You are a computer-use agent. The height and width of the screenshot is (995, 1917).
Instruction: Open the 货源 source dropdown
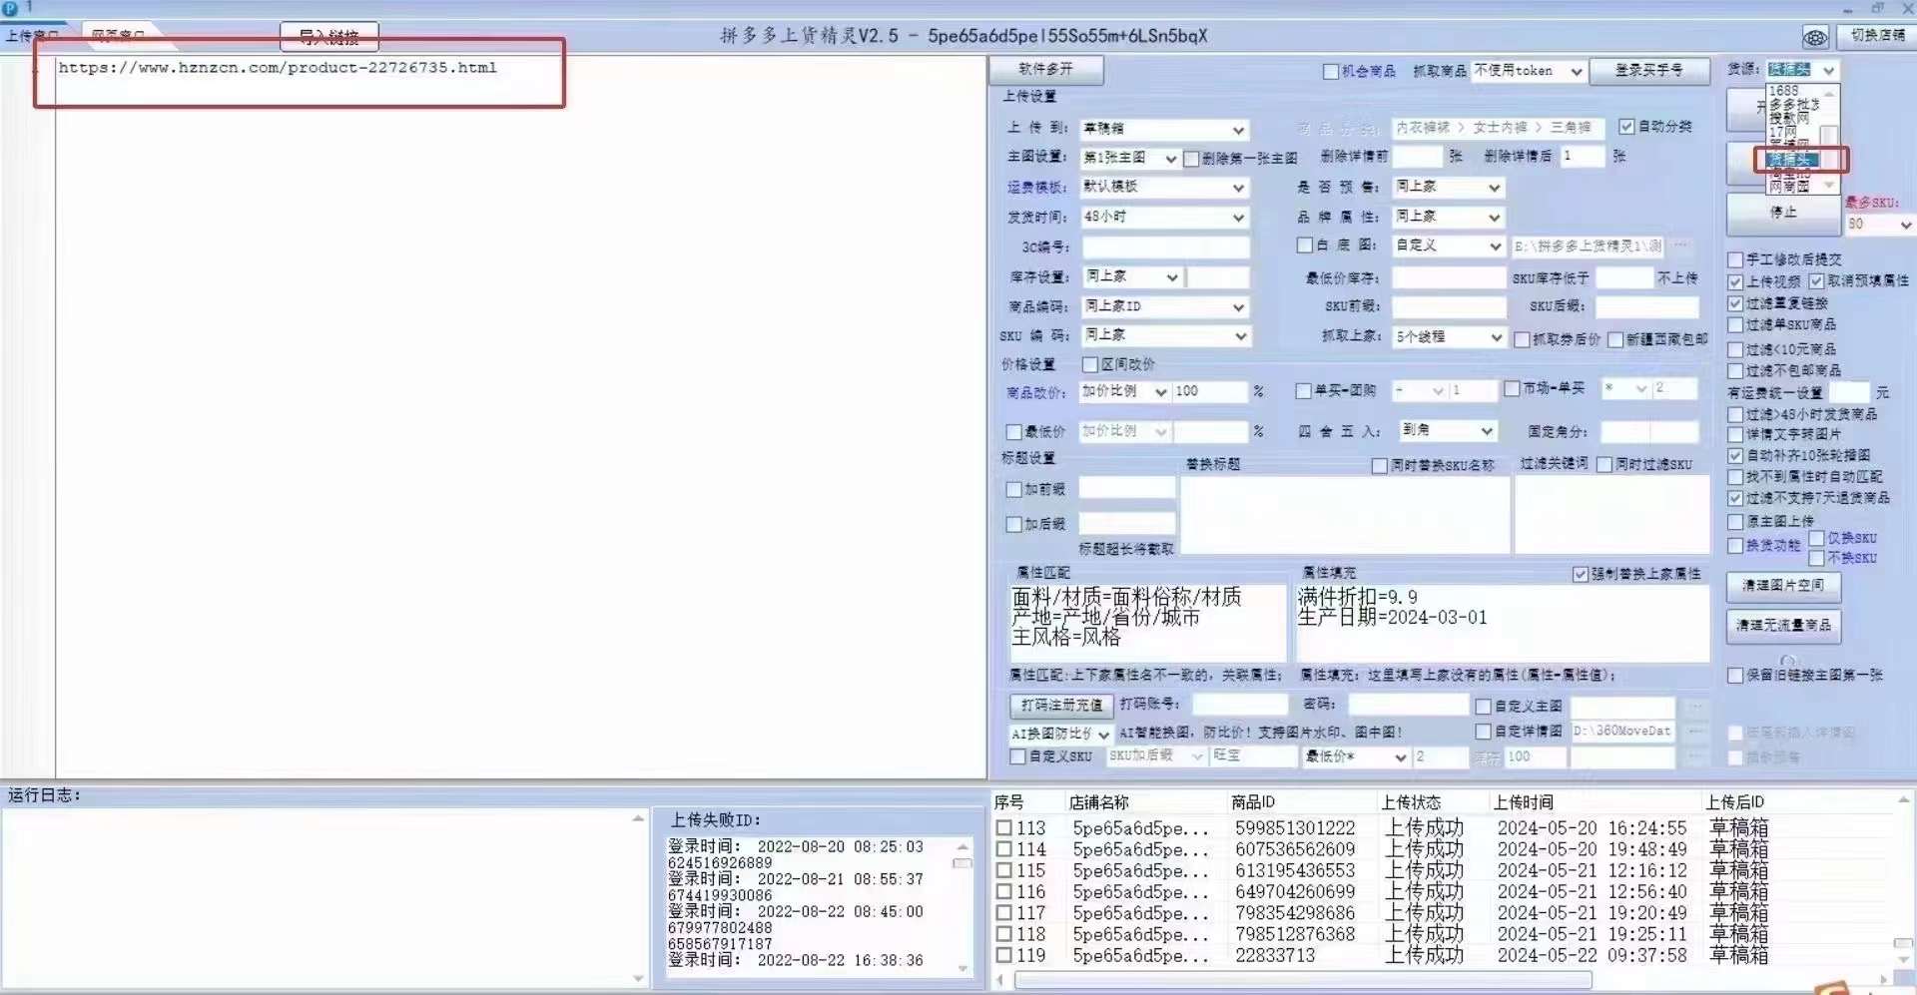[x=1802, y=70]
